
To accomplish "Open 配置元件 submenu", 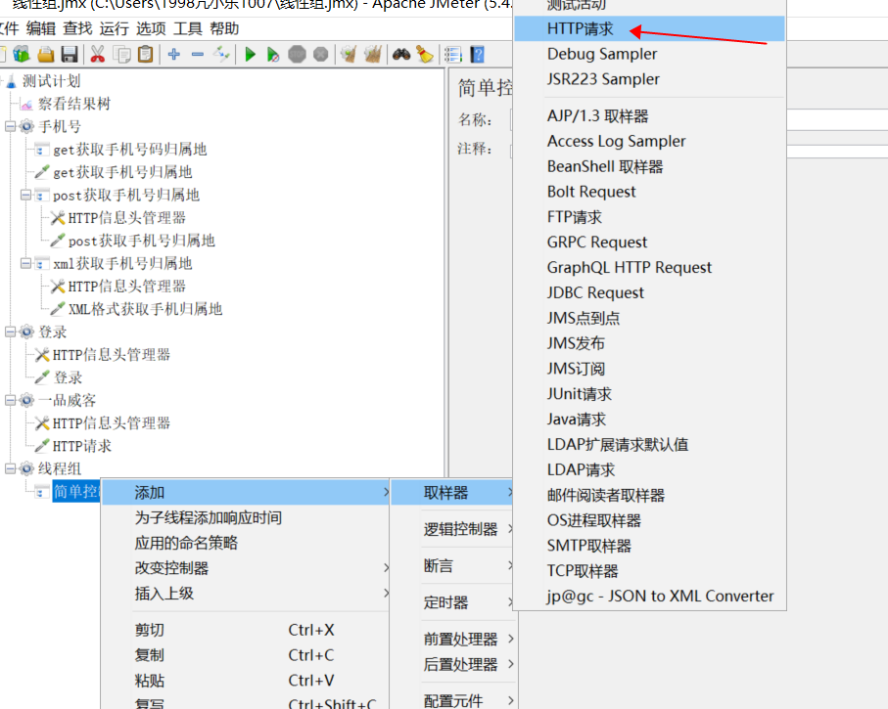I will (453, 700).
